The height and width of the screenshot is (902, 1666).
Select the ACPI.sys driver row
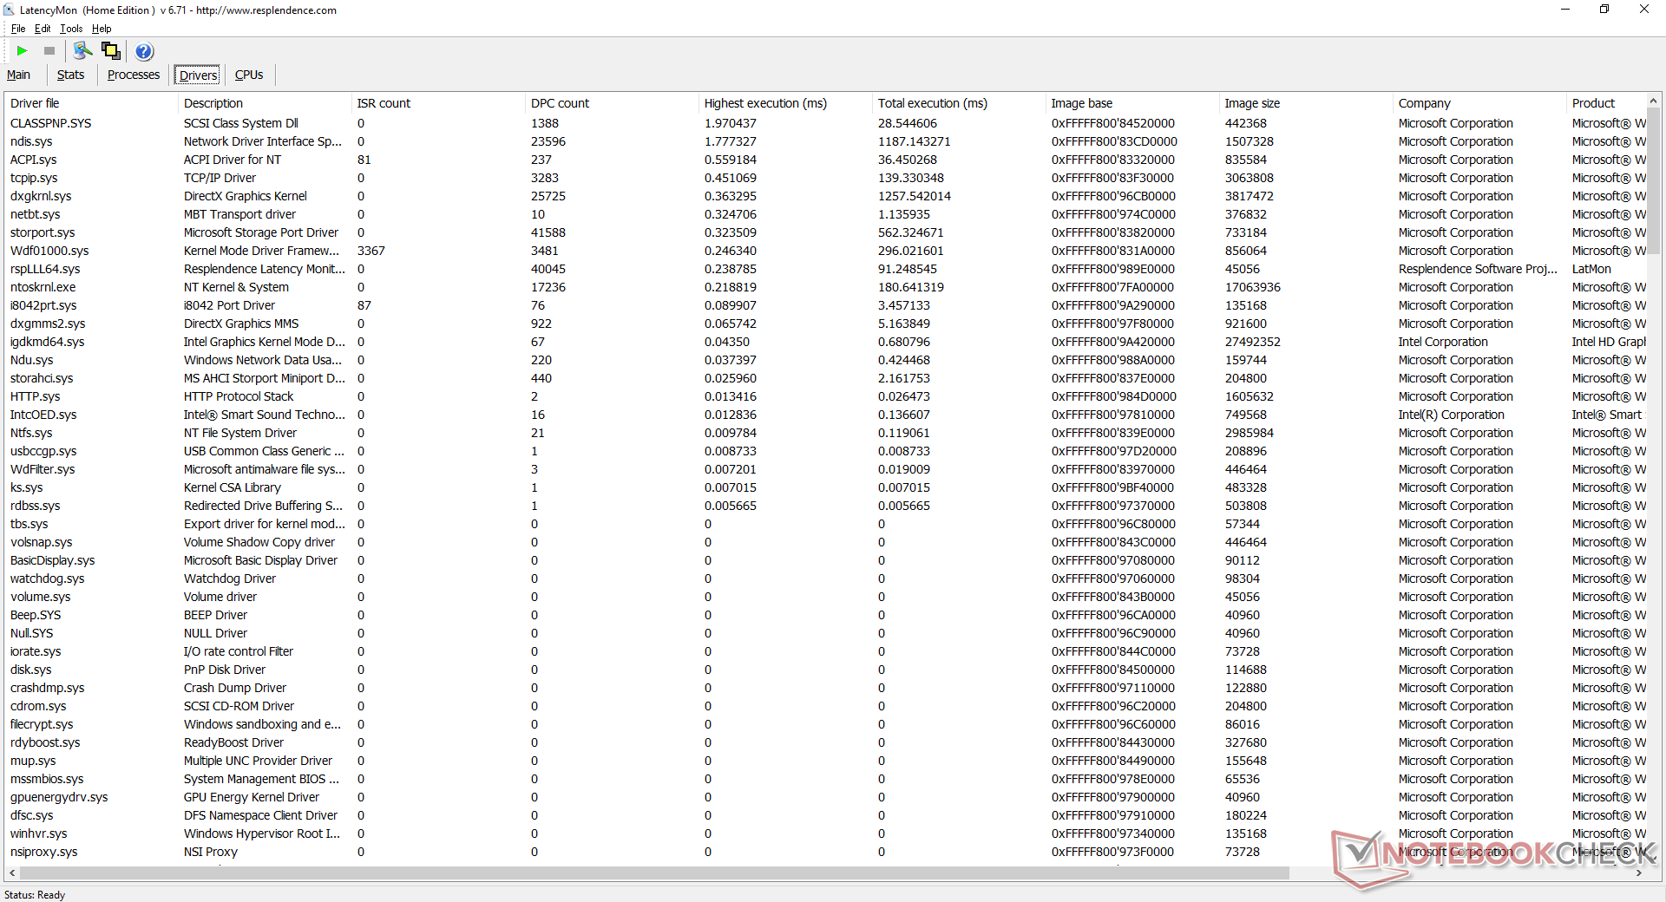click(x=825, y=160)
